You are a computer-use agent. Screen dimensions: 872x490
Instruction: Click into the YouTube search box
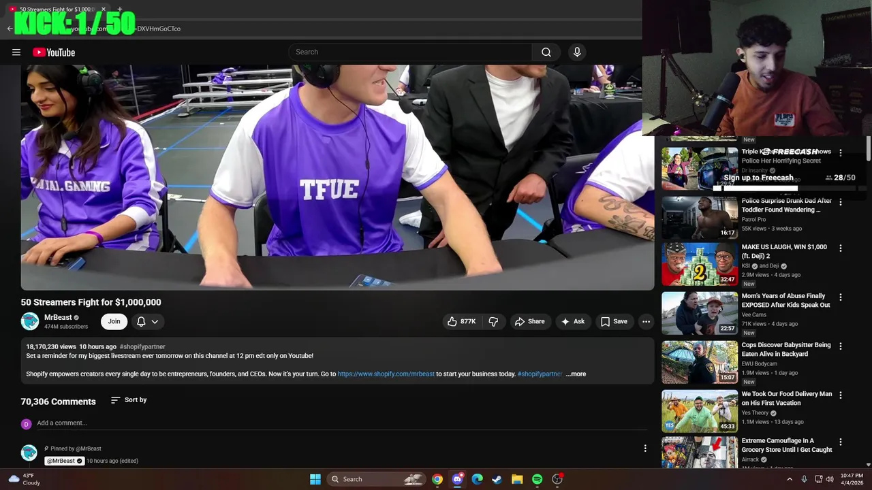(411, 52)
